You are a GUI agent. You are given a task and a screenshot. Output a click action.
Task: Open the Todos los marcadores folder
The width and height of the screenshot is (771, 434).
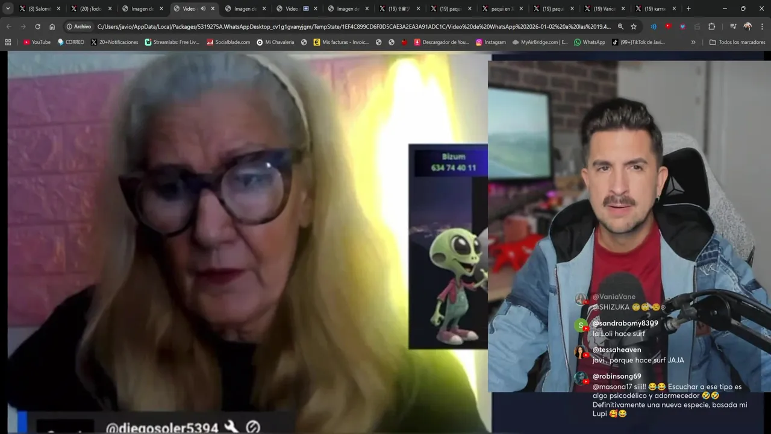point(737,42)
